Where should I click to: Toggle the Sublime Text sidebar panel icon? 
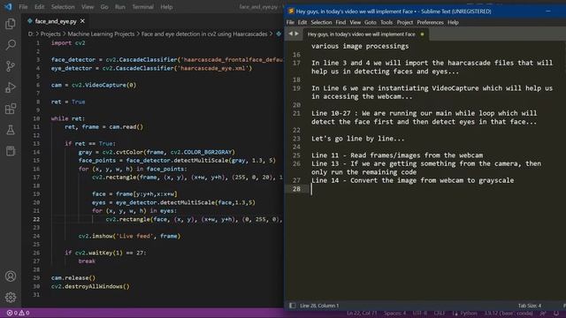click(292, 306)
